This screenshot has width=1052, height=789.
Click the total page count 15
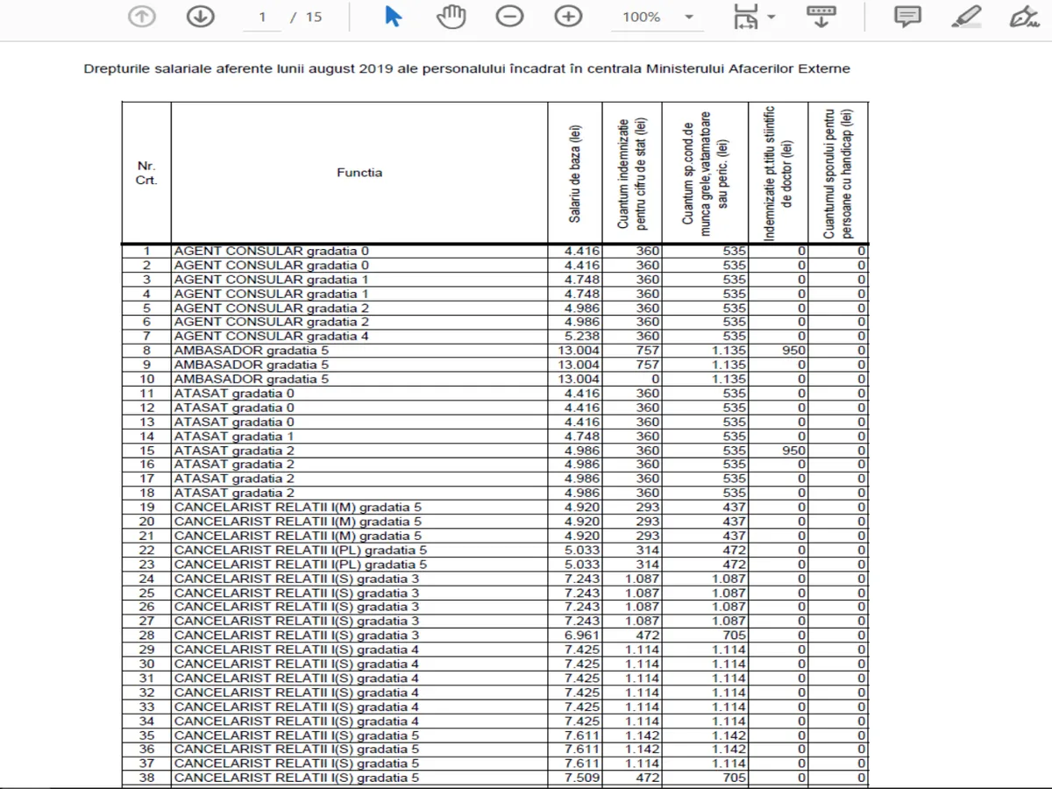[314, 18]
